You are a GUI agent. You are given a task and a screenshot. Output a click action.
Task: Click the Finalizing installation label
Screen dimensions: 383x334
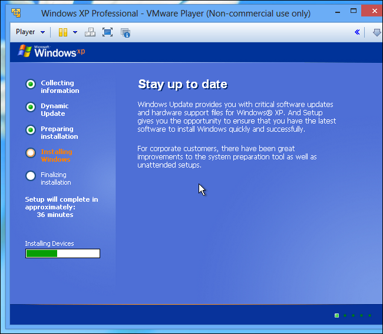(x=56, y=178)
